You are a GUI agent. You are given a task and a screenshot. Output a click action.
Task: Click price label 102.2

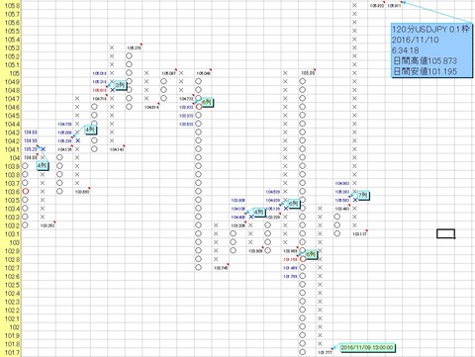click(x=12, y=311)
